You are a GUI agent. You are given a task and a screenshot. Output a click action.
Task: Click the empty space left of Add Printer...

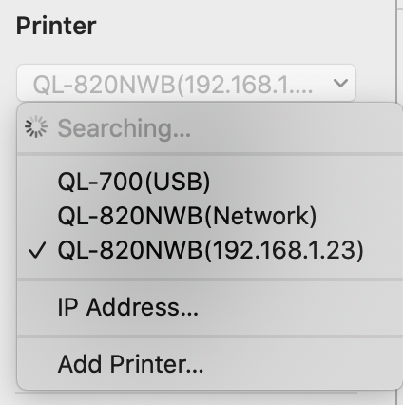pos(37,364)
